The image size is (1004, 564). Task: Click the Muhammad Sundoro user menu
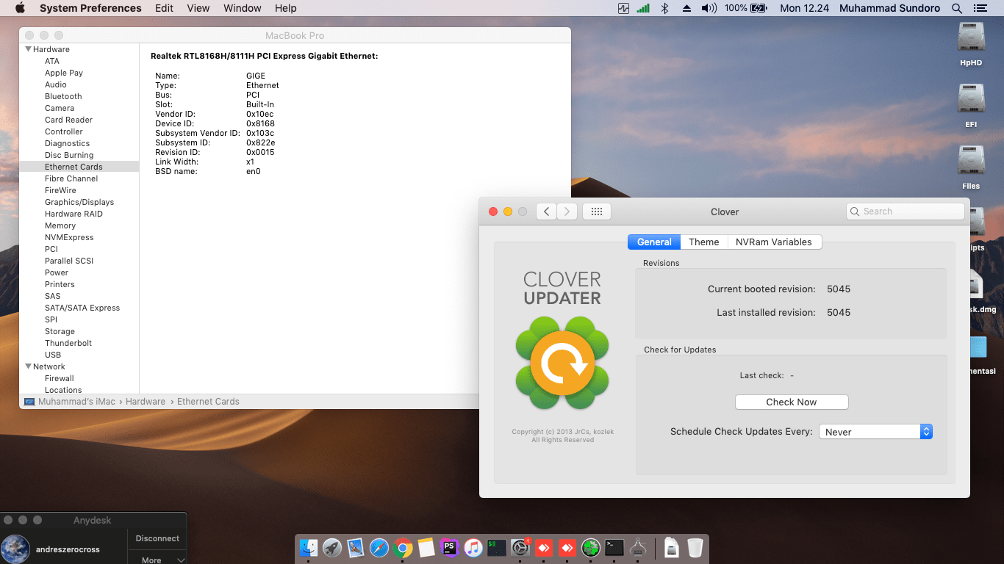click(889, 8)
